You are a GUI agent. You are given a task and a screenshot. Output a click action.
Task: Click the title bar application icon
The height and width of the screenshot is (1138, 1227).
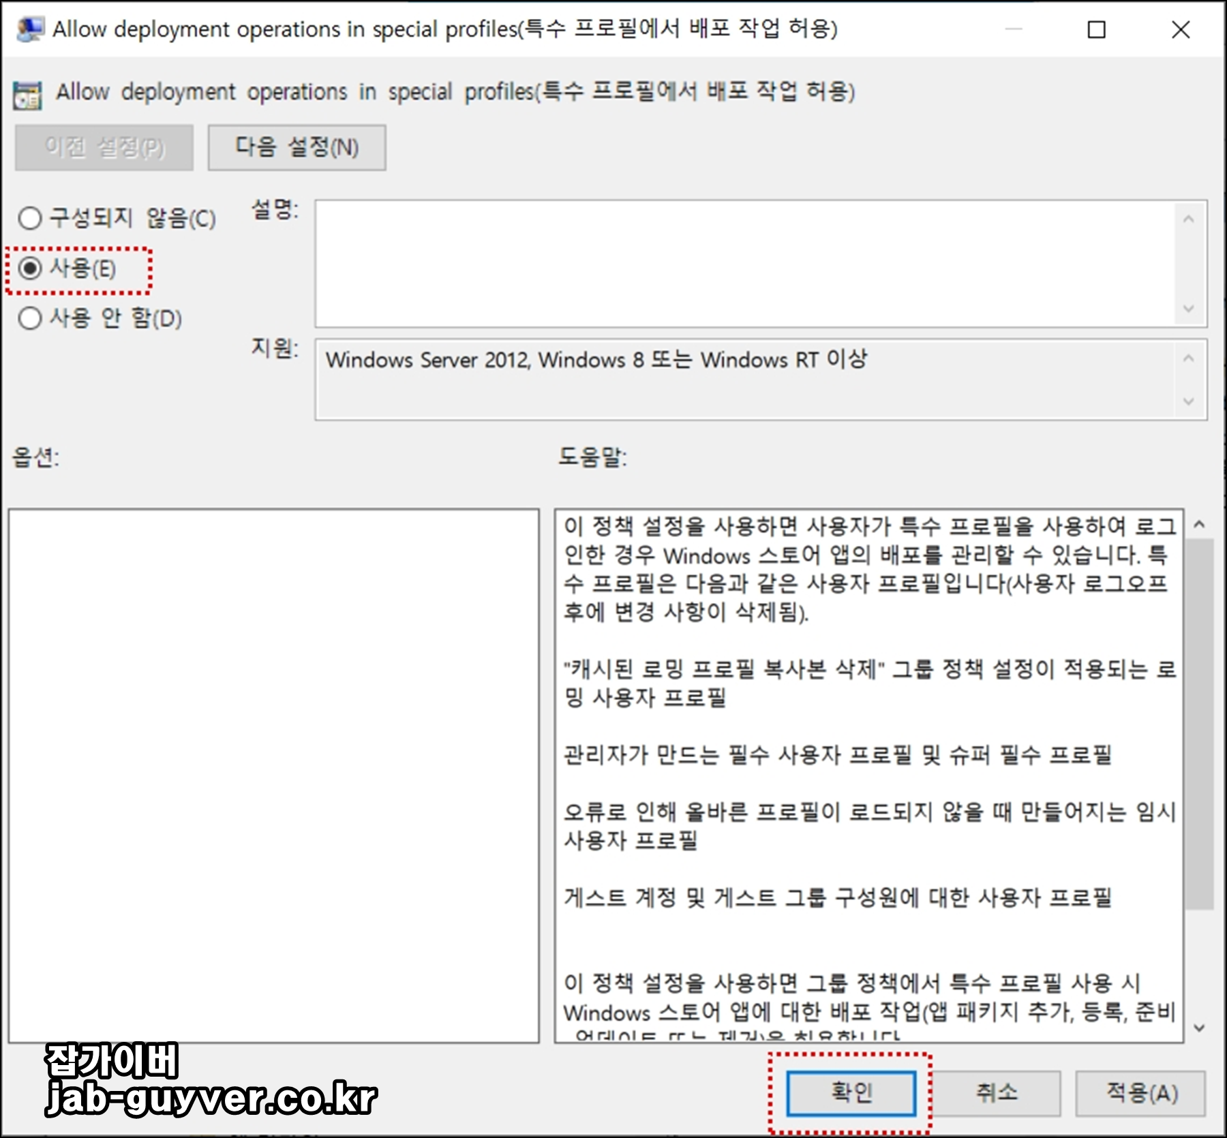click(29, 29)
